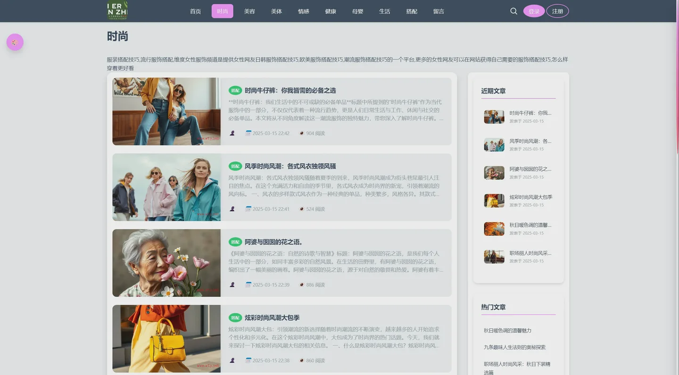Click calendar icon beside 2025-03-15 22:41
This screenshot has height=375, width=679.
click(x=248, y=209)
